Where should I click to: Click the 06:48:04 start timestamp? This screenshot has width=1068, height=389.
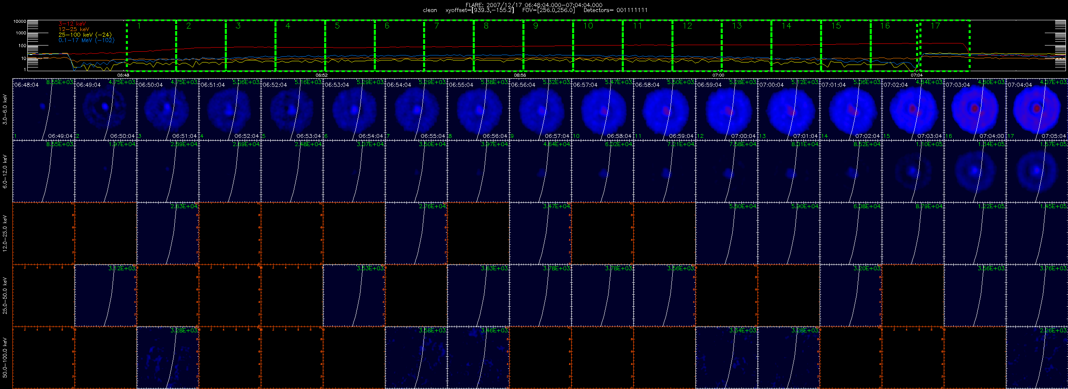click(x=26, y=84)
